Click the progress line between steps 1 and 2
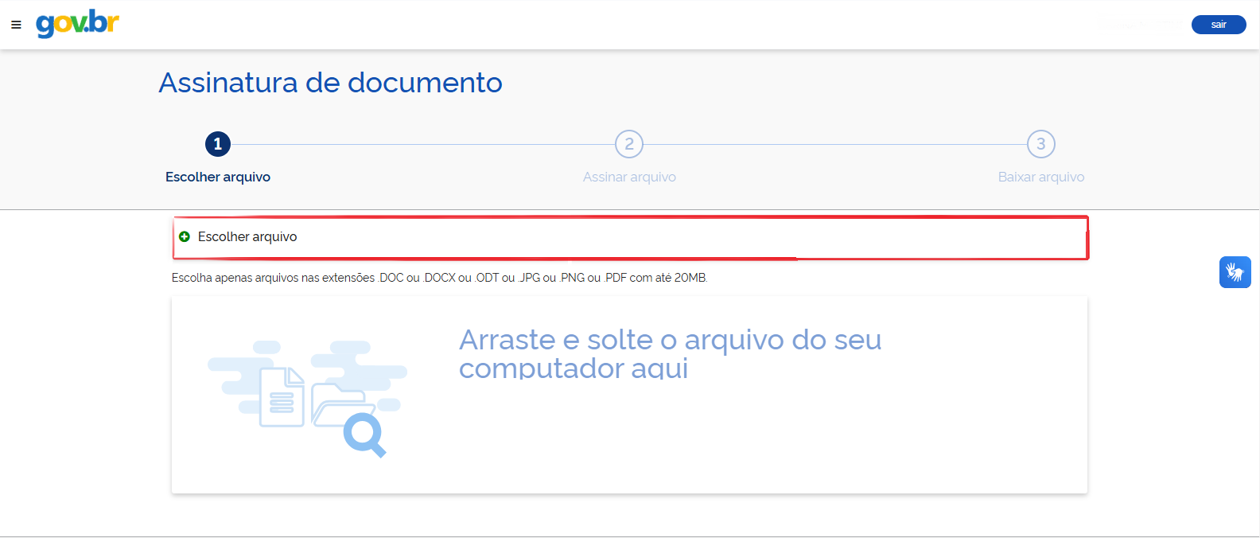Viewport: 1260px width, 538px height. tap(422, 144)
